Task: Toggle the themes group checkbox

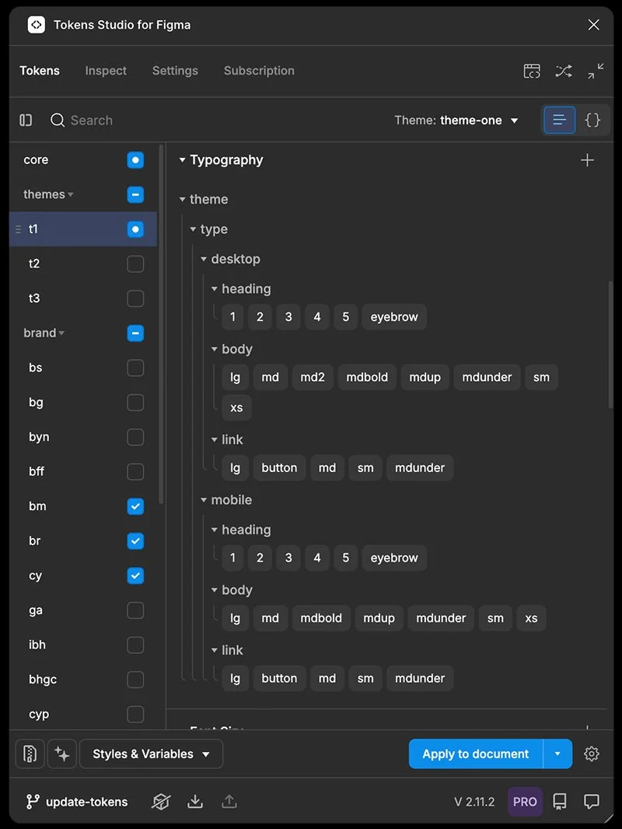Action: tap(135, 194)
